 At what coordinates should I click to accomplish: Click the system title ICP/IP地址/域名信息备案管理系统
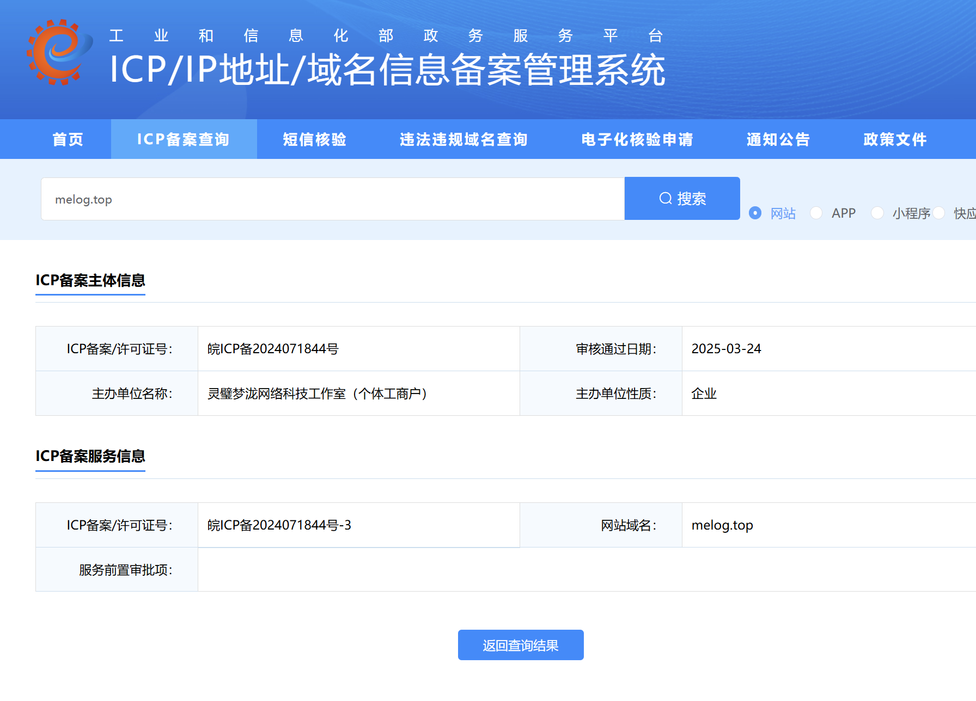click(x=387, y=70)
